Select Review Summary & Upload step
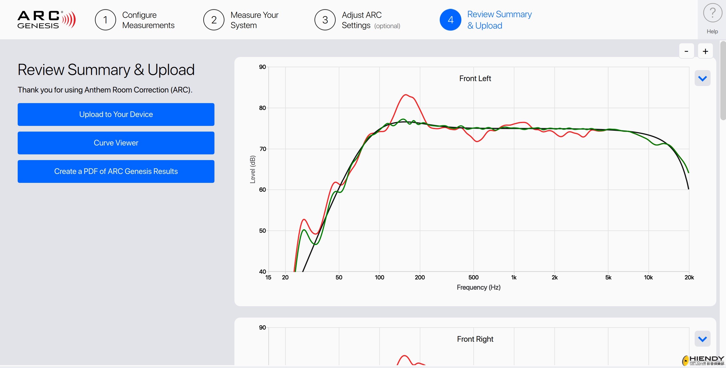 pyautogui.click(x=499, y=20)
